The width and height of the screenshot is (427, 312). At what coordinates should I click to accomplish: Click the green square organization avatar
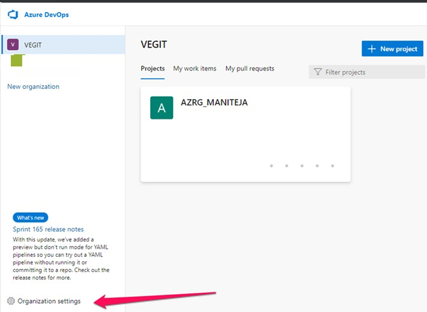tap(17, 60)
